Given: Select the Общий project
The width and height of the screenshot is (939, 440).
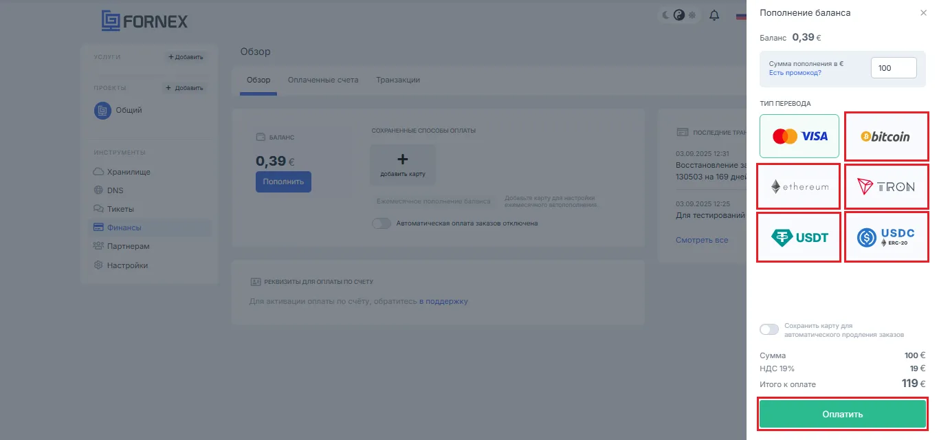Looking at the screenshot, I should click(x=118, y=110).
